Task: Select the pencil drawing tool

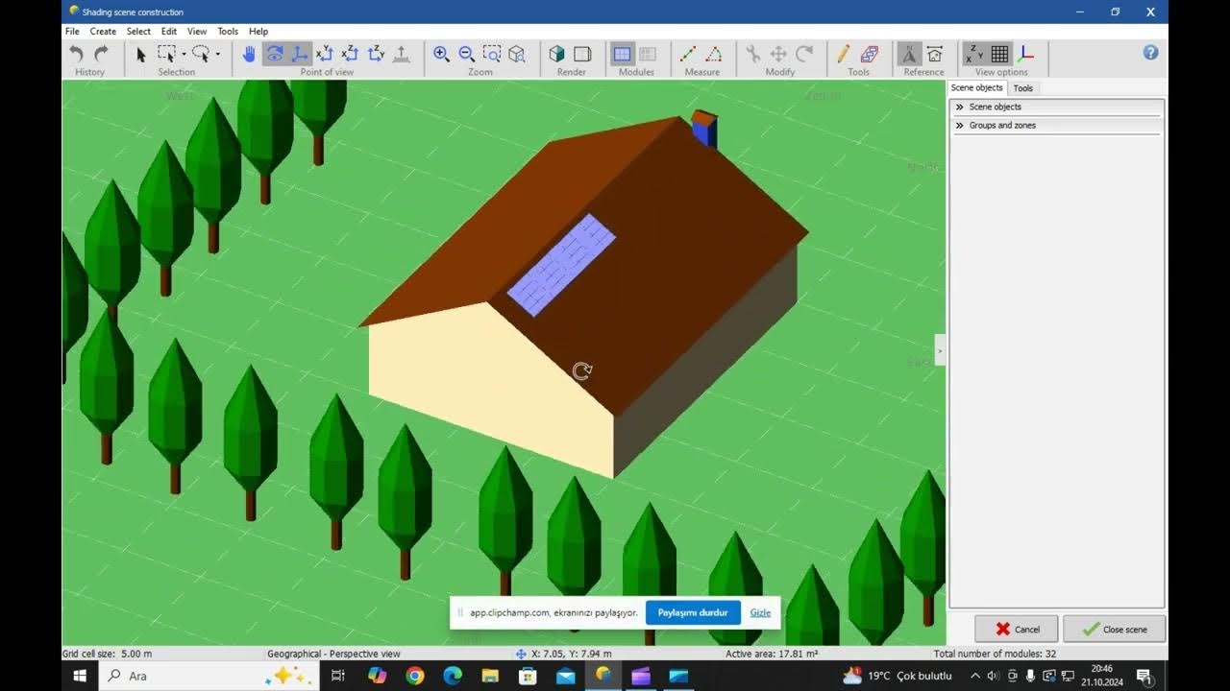Action: coord(844,55)
